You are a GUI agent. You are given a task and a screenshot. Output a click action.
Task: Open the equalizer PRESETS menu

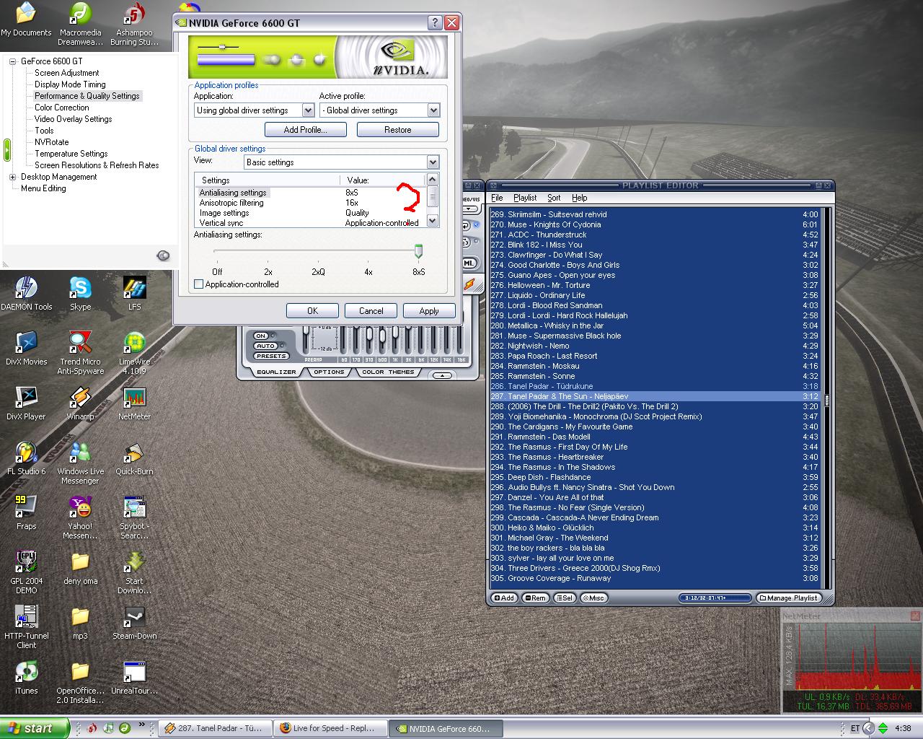click(271, 357)
